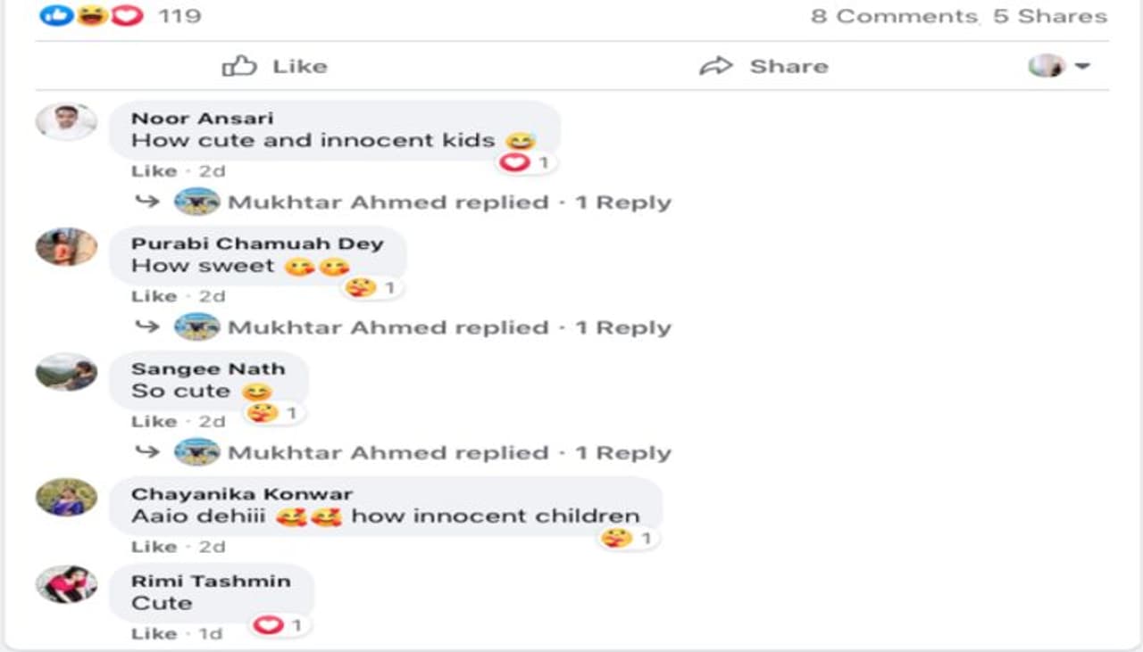The image size is (1143, 652).
Task: Click Noor Ansari's profile picture
Action: (x=66, y=122)
